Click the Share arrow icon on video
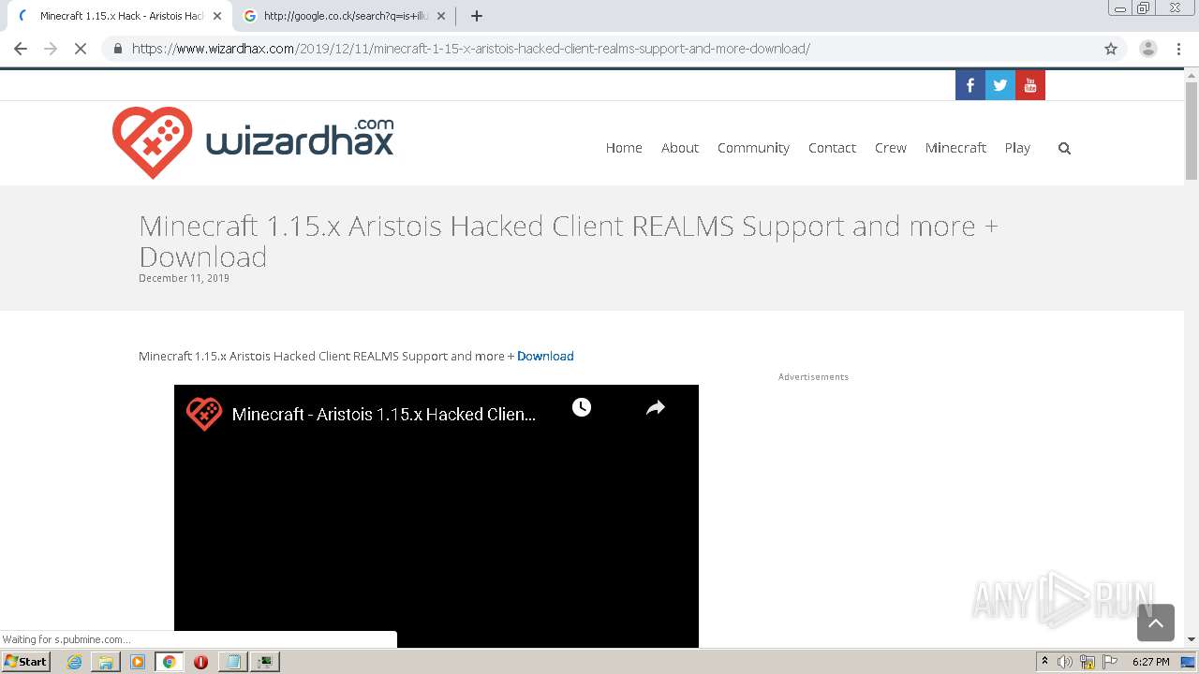This screenshot has height=674, width=1199. click(x=656, y=407)
